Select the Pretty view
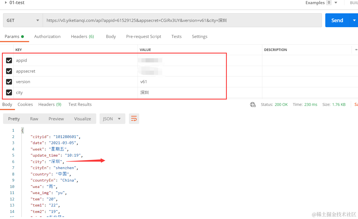358x219 pixels. [14, 119]
